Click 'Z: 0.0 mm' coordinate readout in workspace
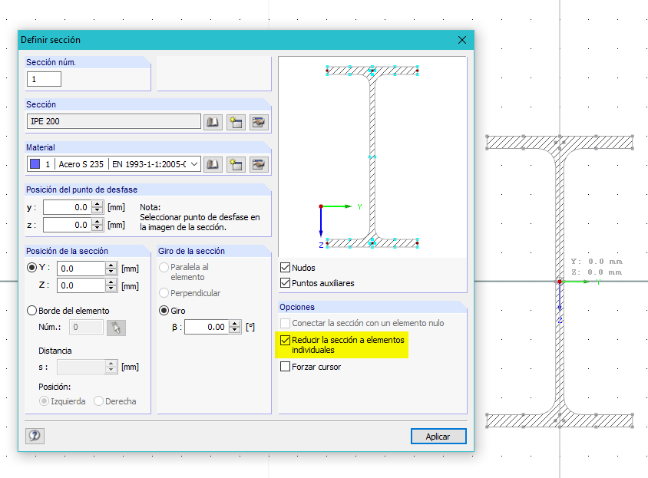The width and height of the screenshot is (648, 478). (x=597, y=272)
